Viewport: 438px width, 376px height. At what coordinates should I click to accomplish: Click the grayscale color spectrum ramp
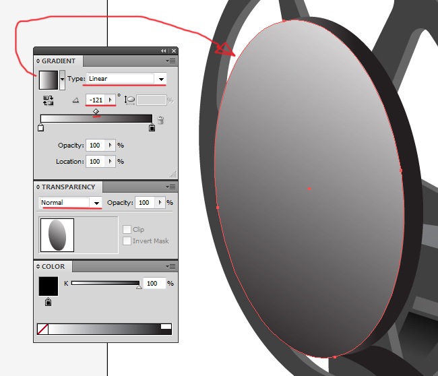tap(104, 329)
